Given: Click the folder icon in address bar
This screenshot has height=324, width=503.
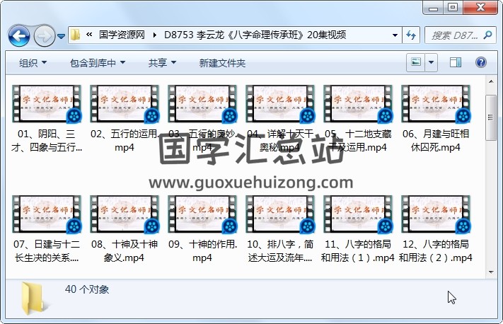Looking at the screenshot, I should click(76, 35).
